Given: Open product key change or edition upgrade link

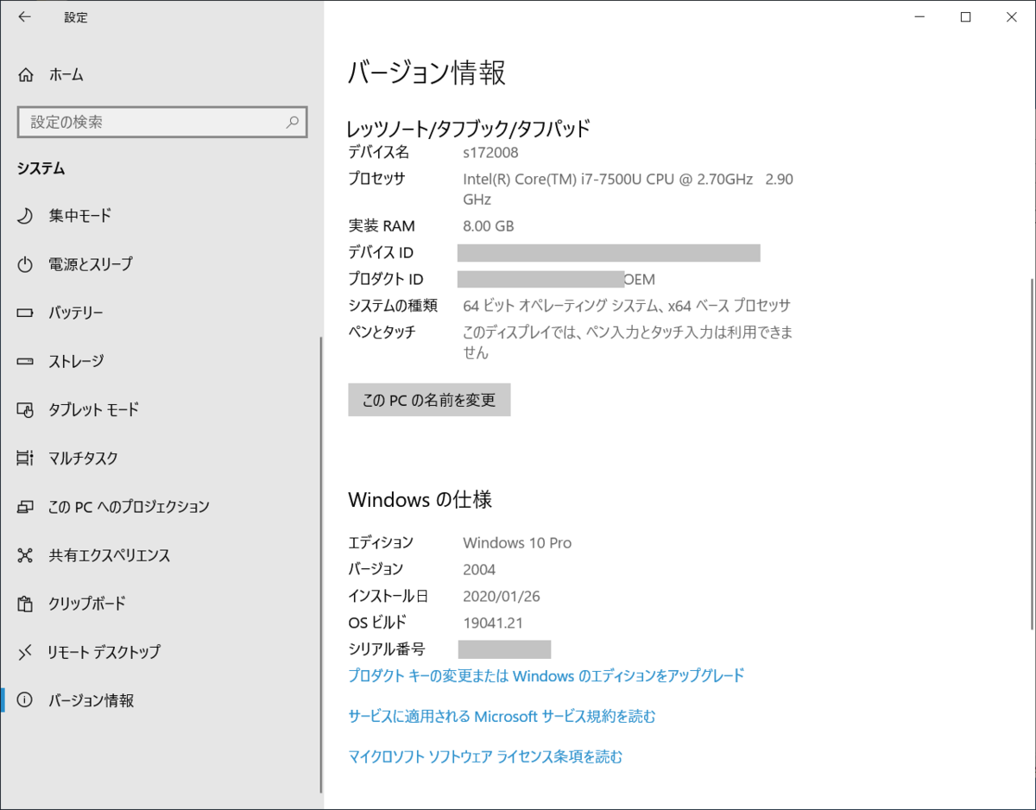Looking at the screenshot, I should (x=546, y=675).
